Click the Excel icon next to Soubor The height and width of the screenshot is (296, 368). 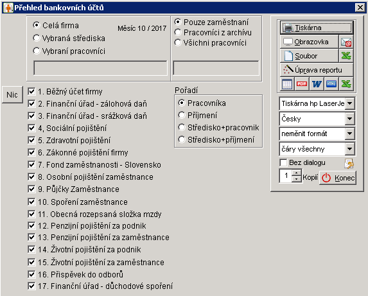tap(346, 56)
